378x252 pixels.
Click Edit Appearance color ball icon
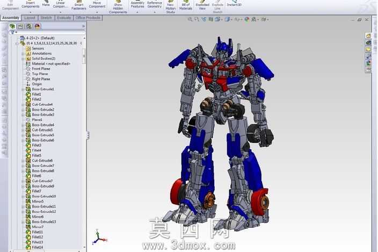click(247, 19)
